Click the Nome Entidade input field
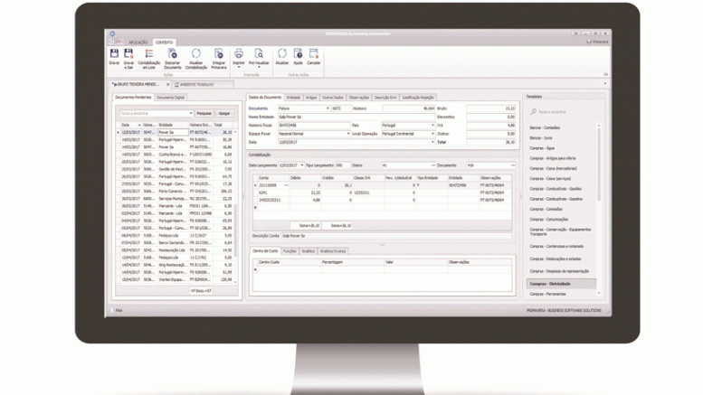The height and width of the screenshot is (395, 703). pos(356,117)
